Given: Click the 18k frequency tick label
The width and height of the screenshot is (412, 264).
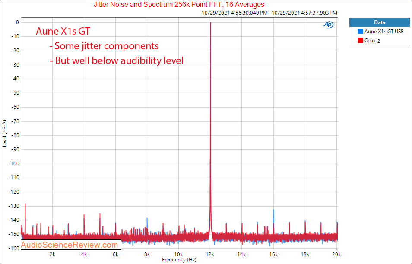Looking at the screenshot, I should [305, 254].
